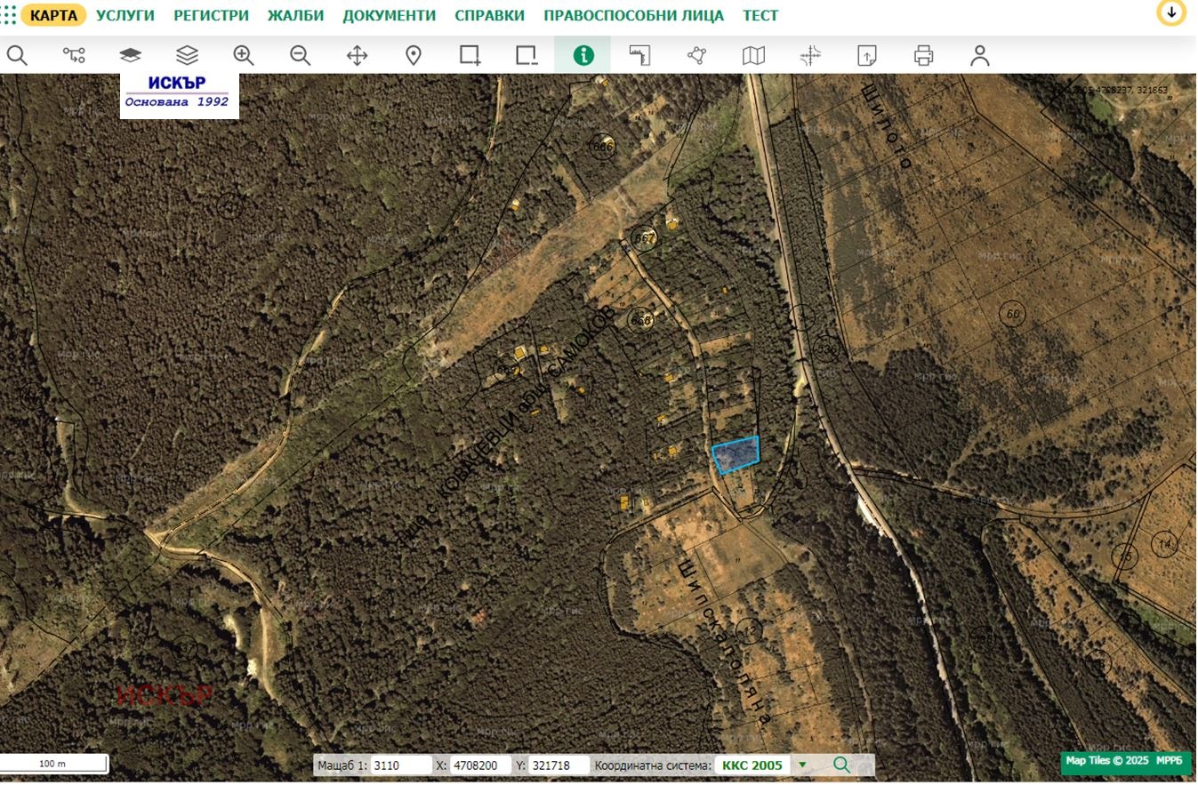Viewport: 1198px width, 785px height.
Task: Select the zoom in tool
Action: click(x=244, y=56)
